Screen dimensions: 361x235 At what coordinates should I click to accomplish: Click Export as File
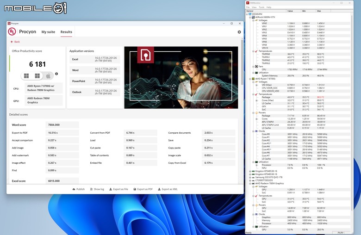pos(118,189)
